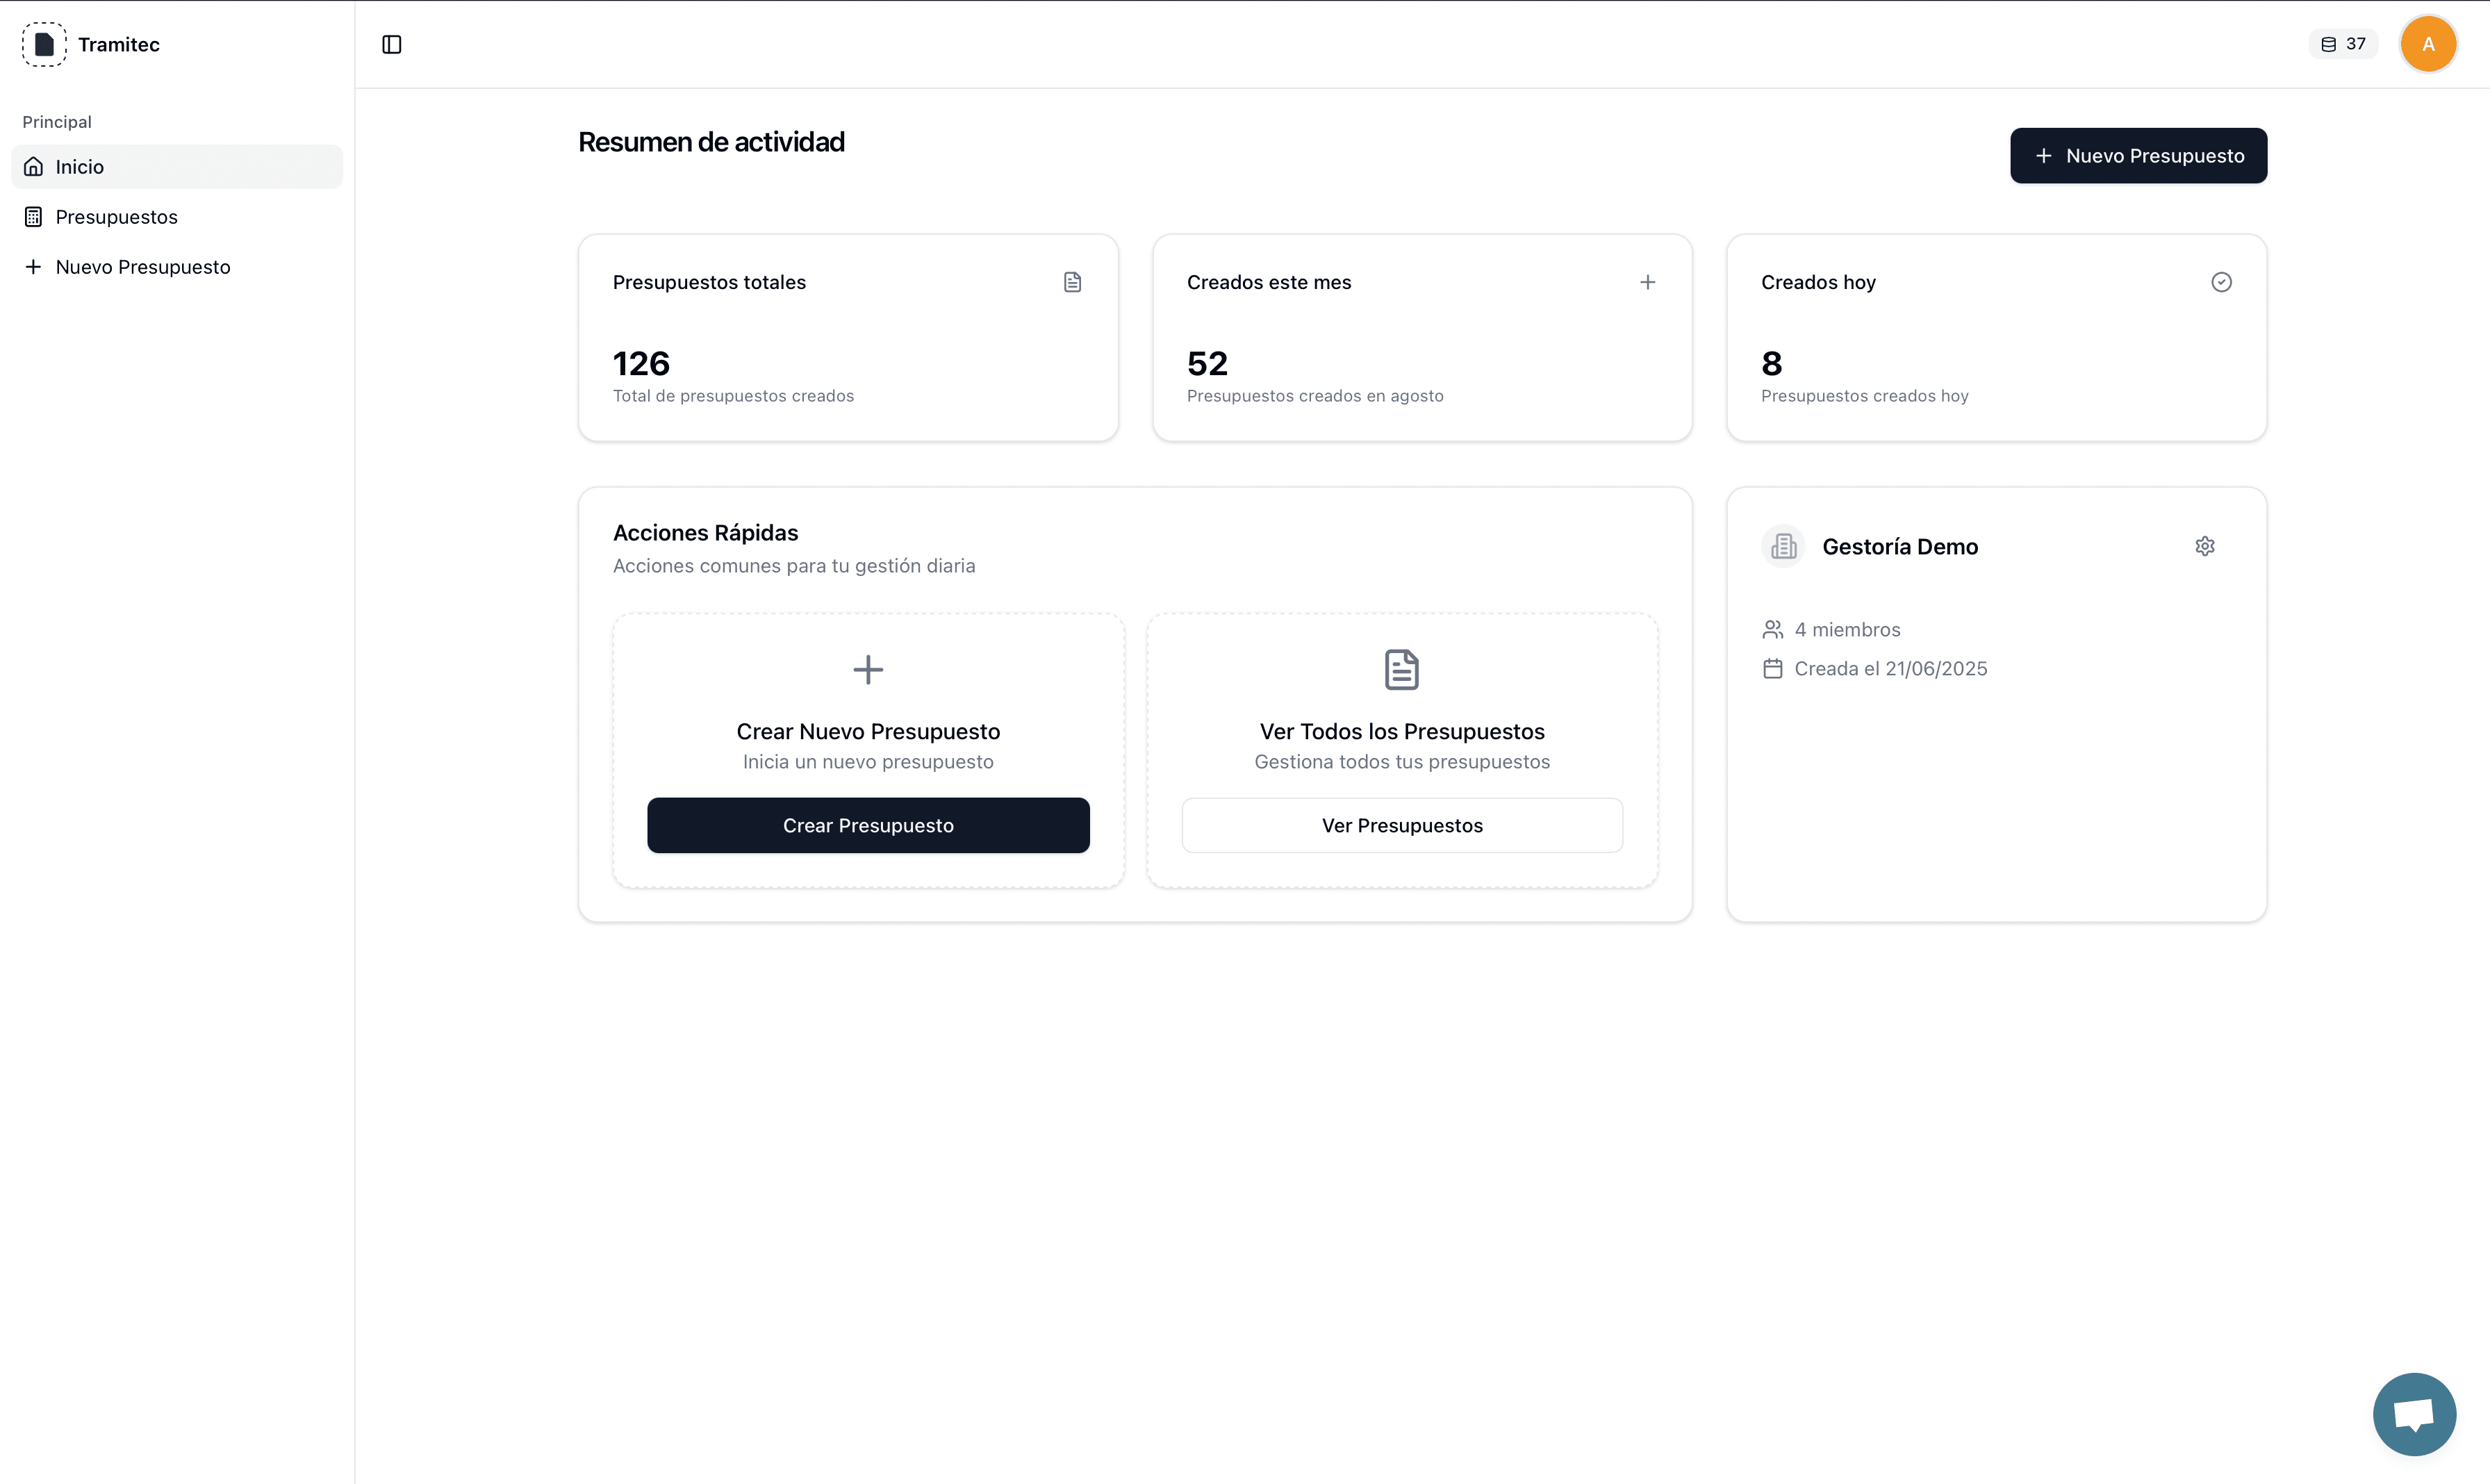The height and width of the screenshot is (1484, 2490).
Task: Click the 4 miembros members entry
Action: (x=1846, y=630)
